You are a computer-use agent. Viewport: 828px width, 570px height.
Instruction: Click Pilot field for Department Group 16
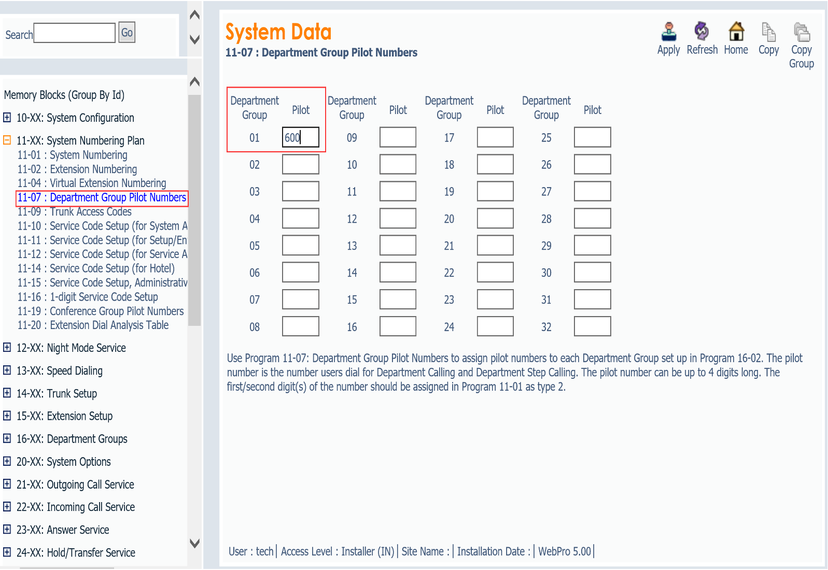tap(398, 326)
